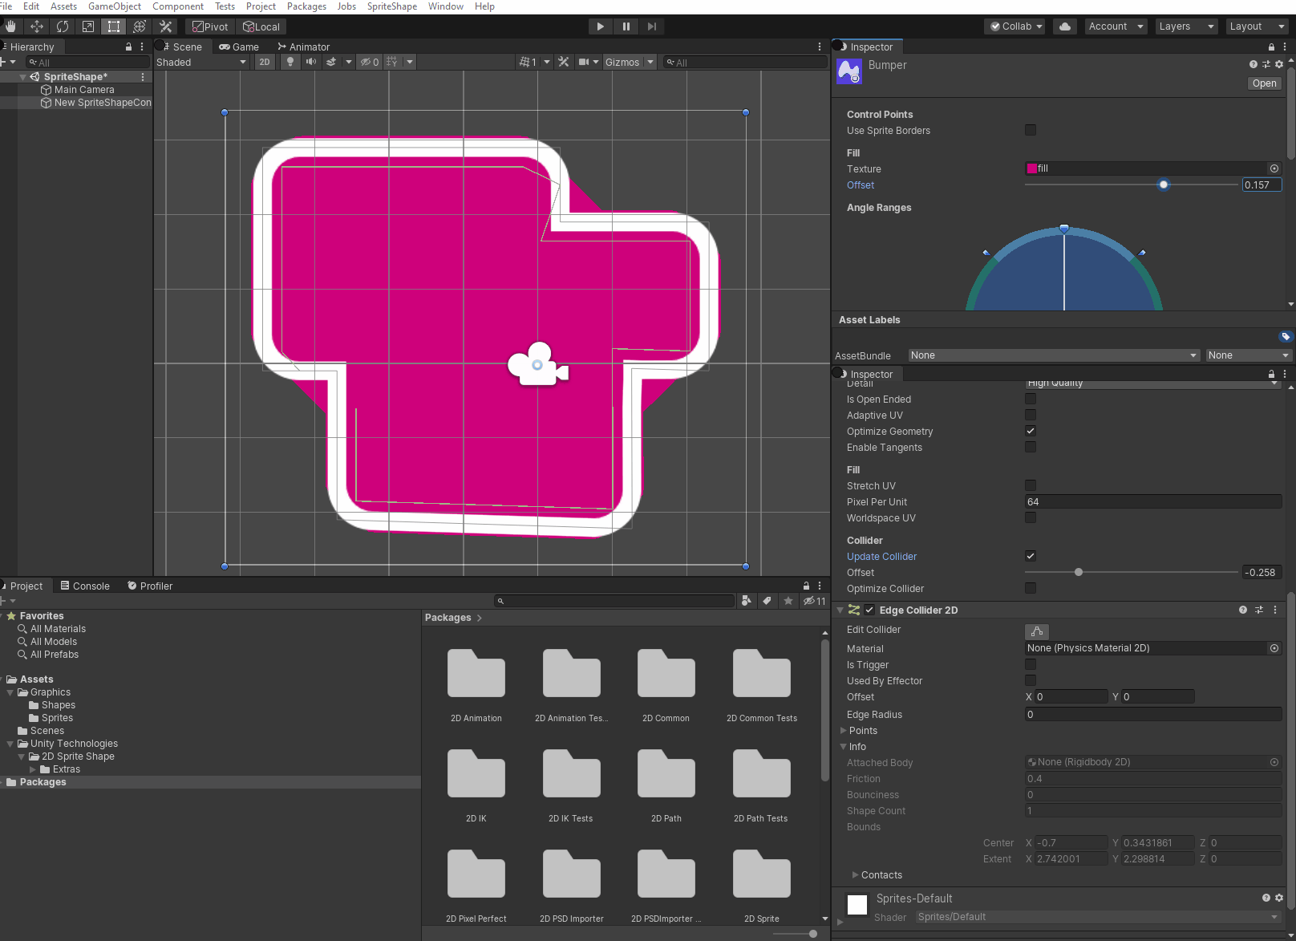Select the Scale tool
Image resolution: width=1296 pixels, height=941 pixels.
coord(88,26)
